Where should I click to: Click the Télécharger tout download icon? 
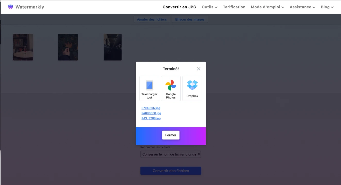pyautogui.click(x=149, y=85)
